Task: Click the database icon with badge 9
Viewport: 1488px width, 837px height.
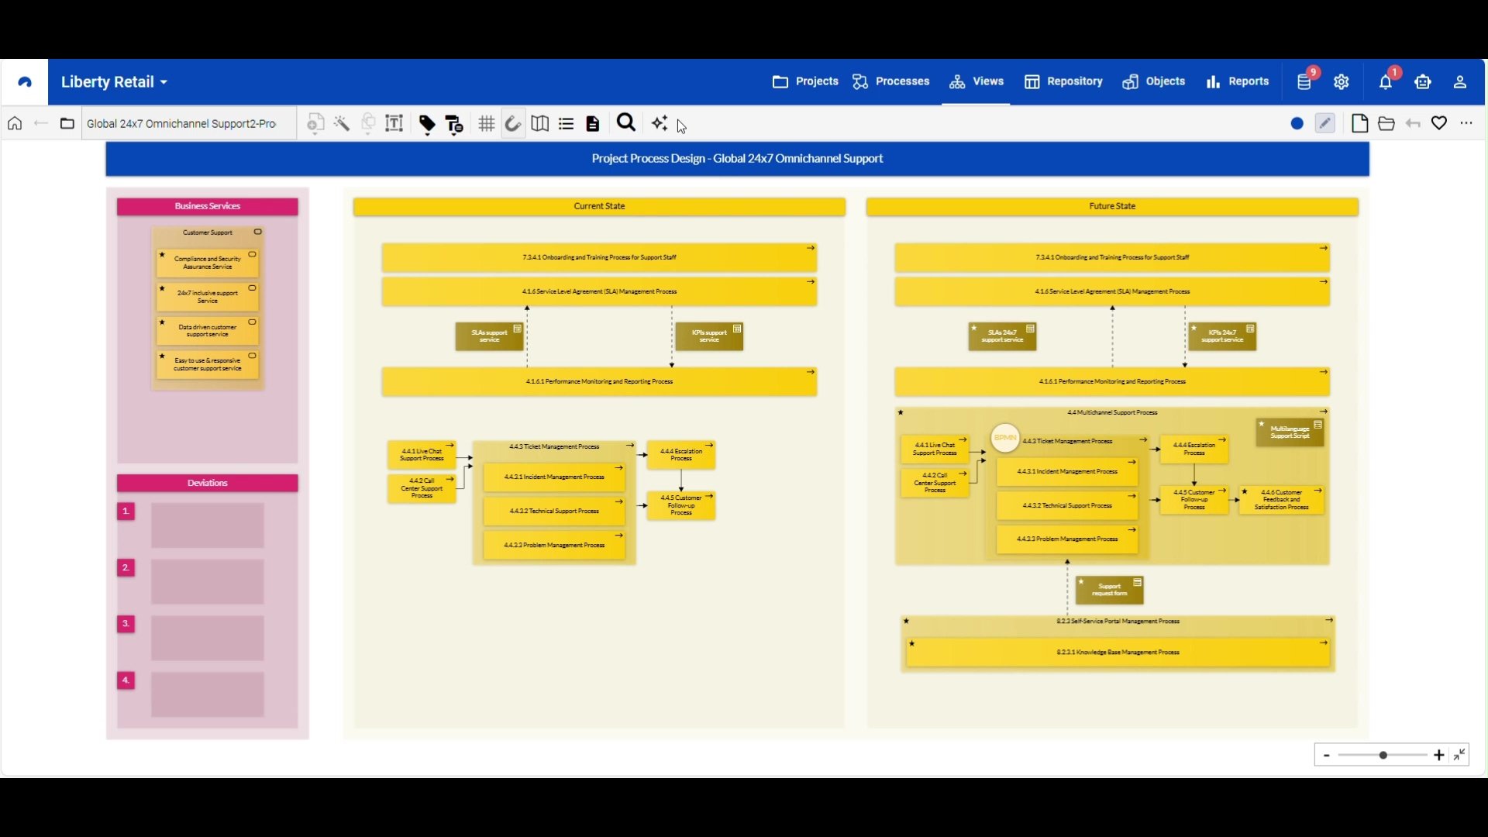Action: [x=1304, y=82]
